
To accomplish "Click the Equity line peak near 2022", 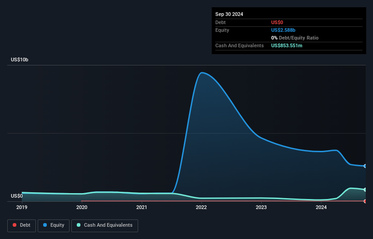I will tap(202, 73).
